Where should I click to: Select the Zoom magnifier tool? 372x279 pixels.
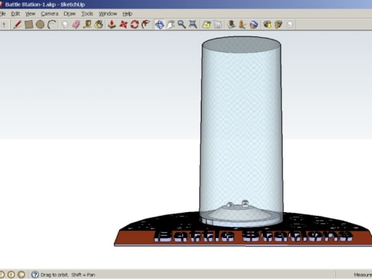[182, 25]
